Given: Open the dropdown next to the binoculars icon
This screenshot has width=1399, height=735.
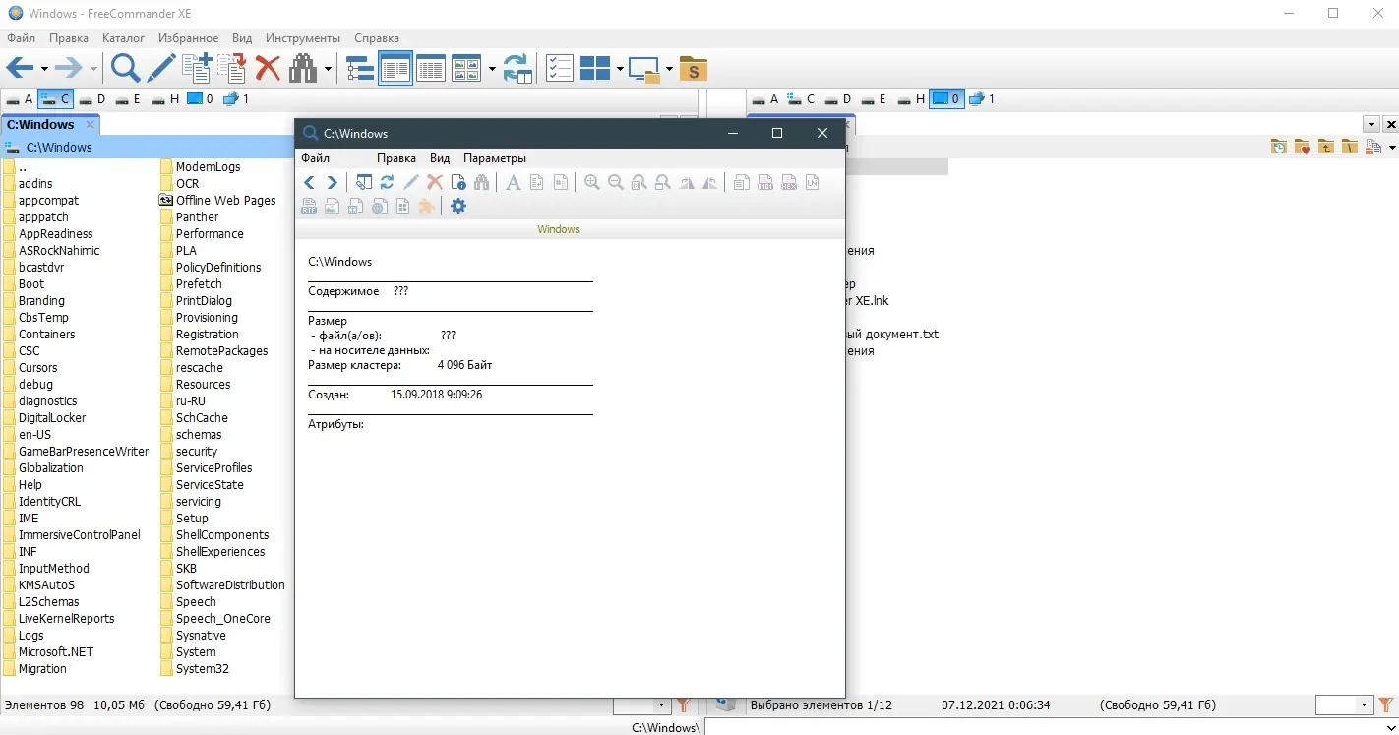Looking at the screenshot, I should click(x=327, y=69).
